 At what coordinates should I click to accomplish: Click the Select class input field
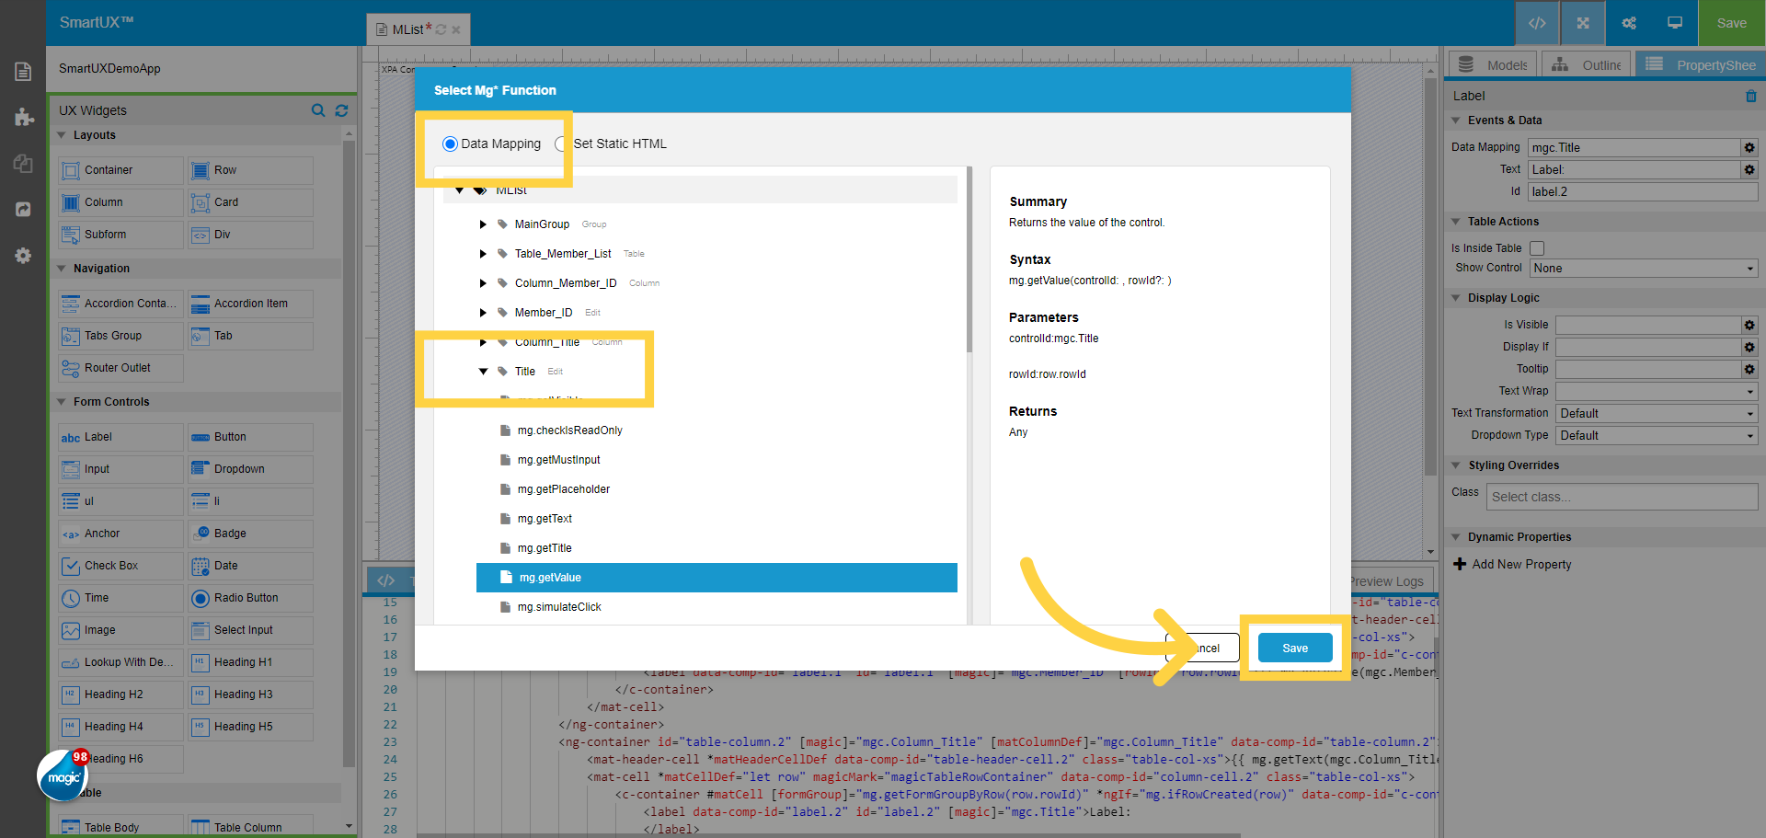(1621, 497)
